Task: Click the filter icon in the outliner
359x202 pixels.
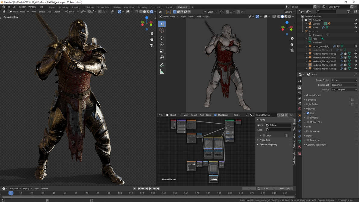Action: click(x=349, y=11)
